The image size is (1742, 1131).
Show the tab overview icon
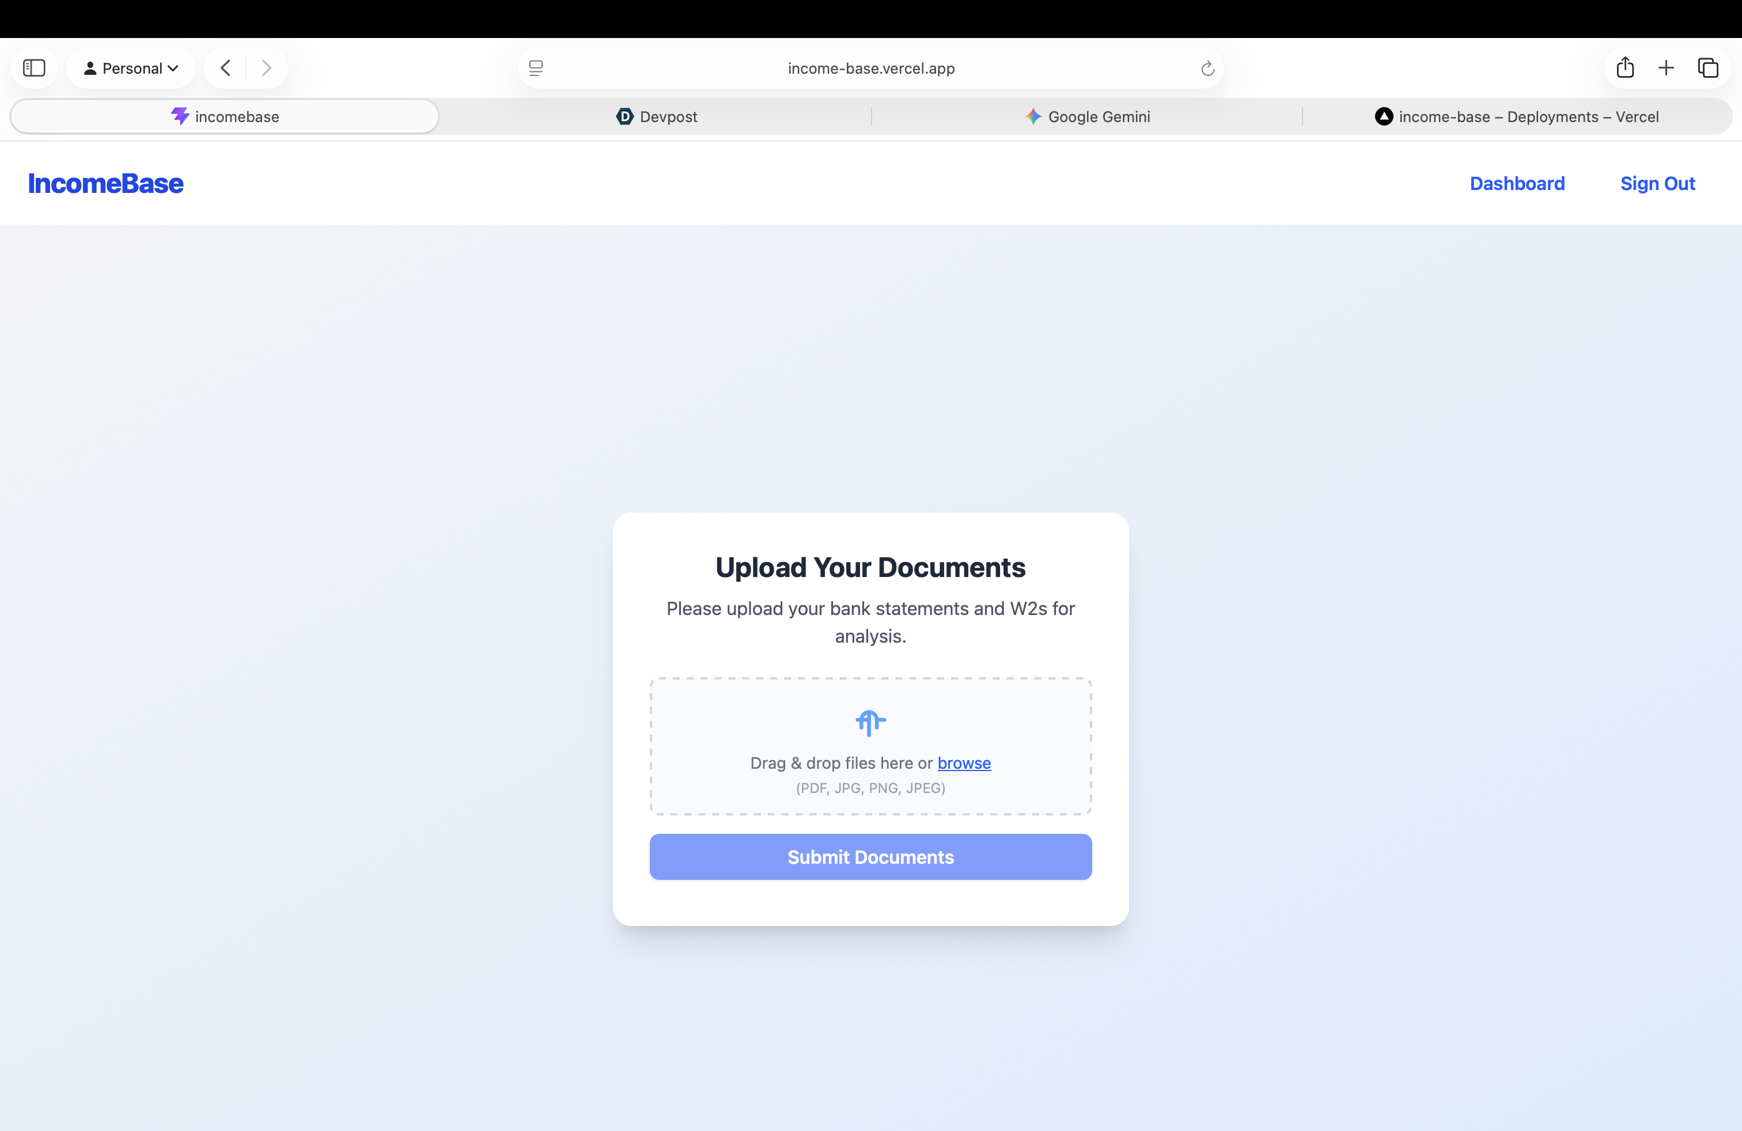click(x=1707, y=68)
